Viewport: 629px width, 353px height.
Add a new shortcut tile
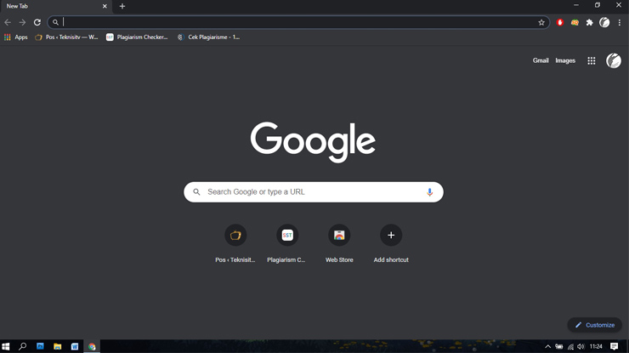[391, 244]
